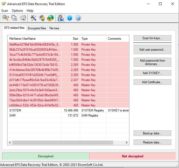Screen dimensions: 179x168
Task: Click the red Not decrypted legend bar
Action: click(132, 156)
